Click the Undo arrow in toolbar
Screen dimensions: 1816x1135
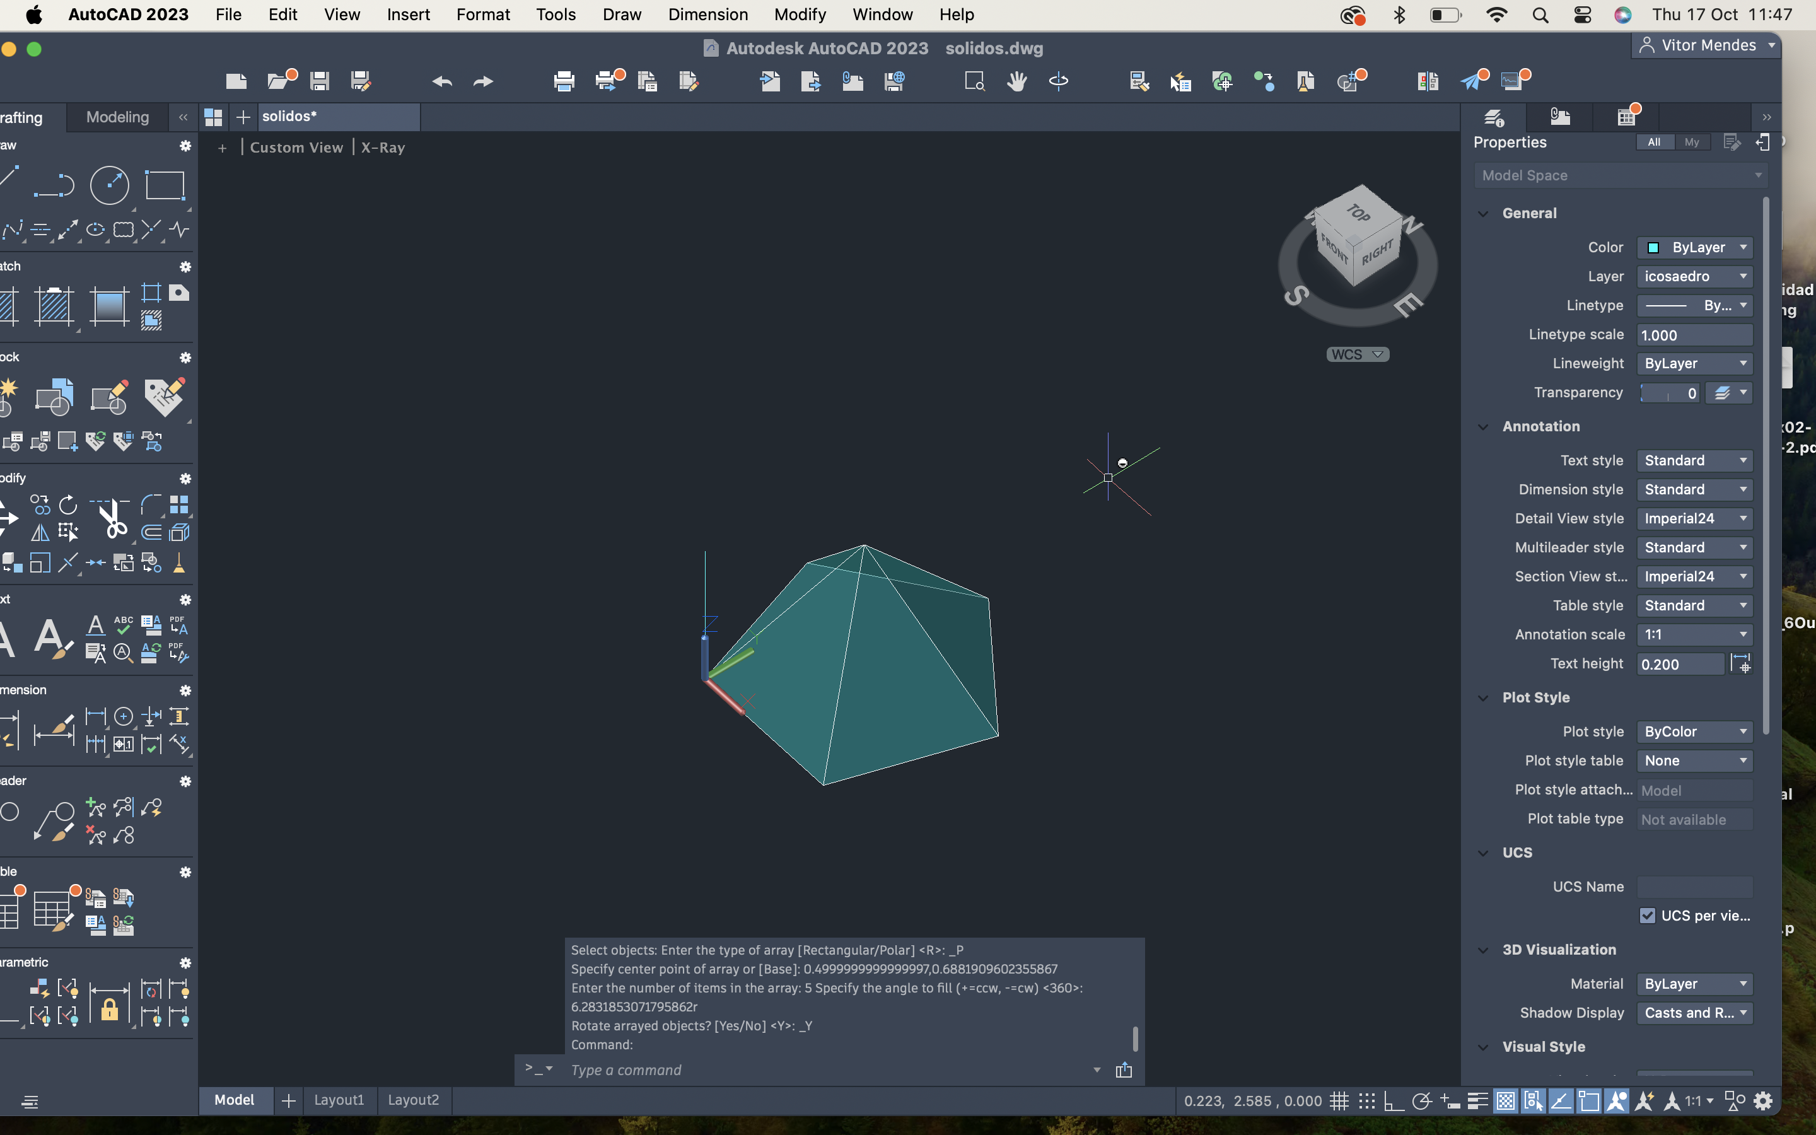click(x=442, y=81)
